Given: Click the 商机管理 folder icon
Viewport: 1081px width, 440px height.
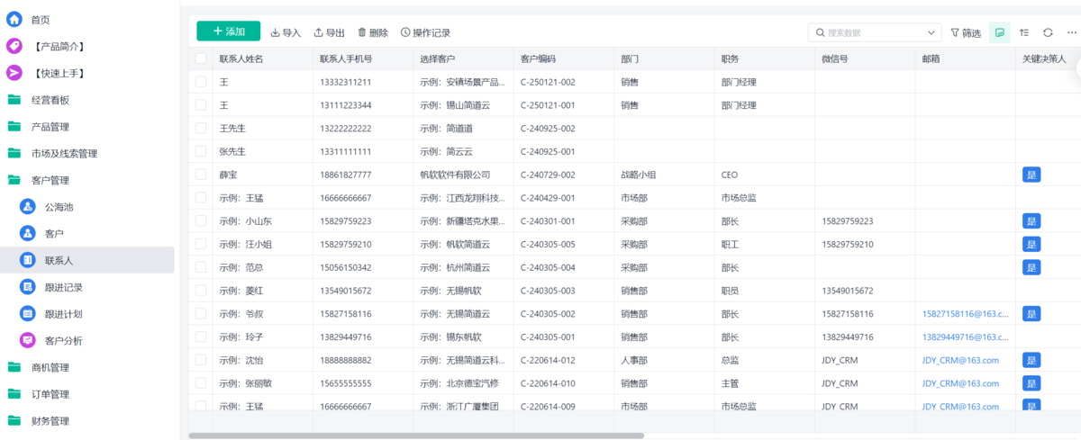Looking at the screenshot, I should click(x=14, y=367).
